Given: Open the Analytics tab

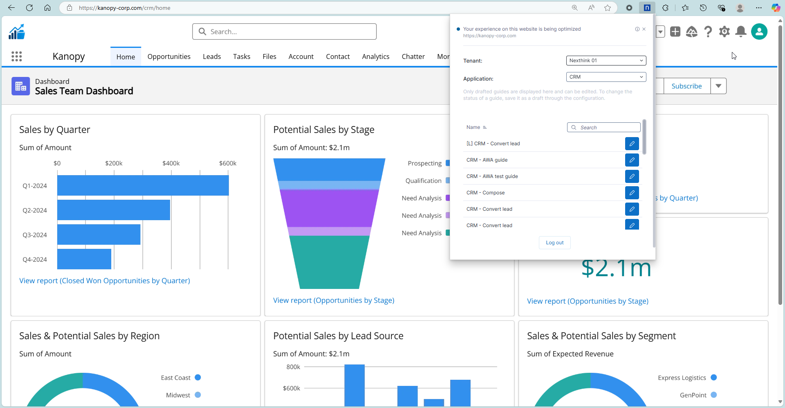Looking at the screenshot, I should [375, 56].
